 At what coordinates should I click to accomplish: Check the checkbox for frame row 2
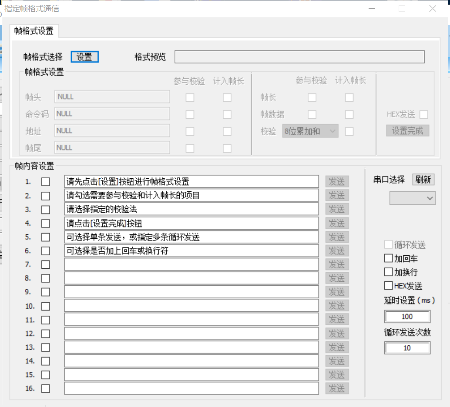coord(46,196)
